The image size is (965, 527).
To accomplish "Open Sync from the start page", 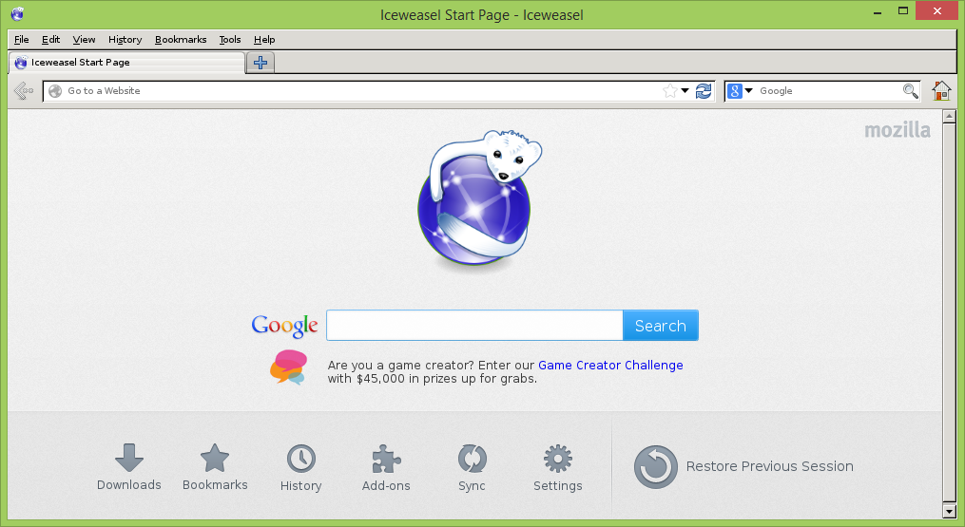I will click(472, 468).
